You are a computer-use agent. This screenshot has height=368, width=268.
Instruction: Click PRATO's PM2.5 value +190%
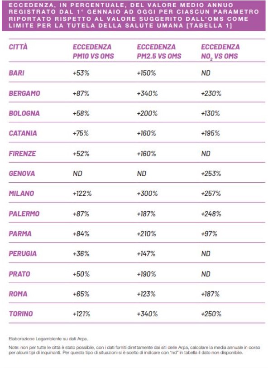pos(147,274)
